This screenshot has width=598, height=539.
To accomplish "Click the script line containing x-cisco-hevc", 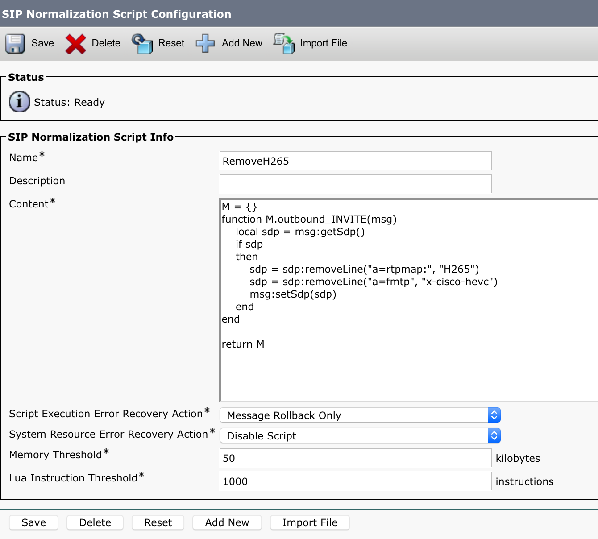I will pos(374,282).
